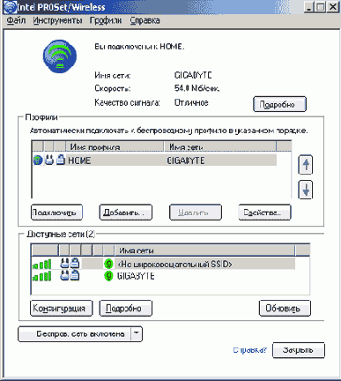Open the Файл menu
This screenshot has height=381, width=341.
16,20
